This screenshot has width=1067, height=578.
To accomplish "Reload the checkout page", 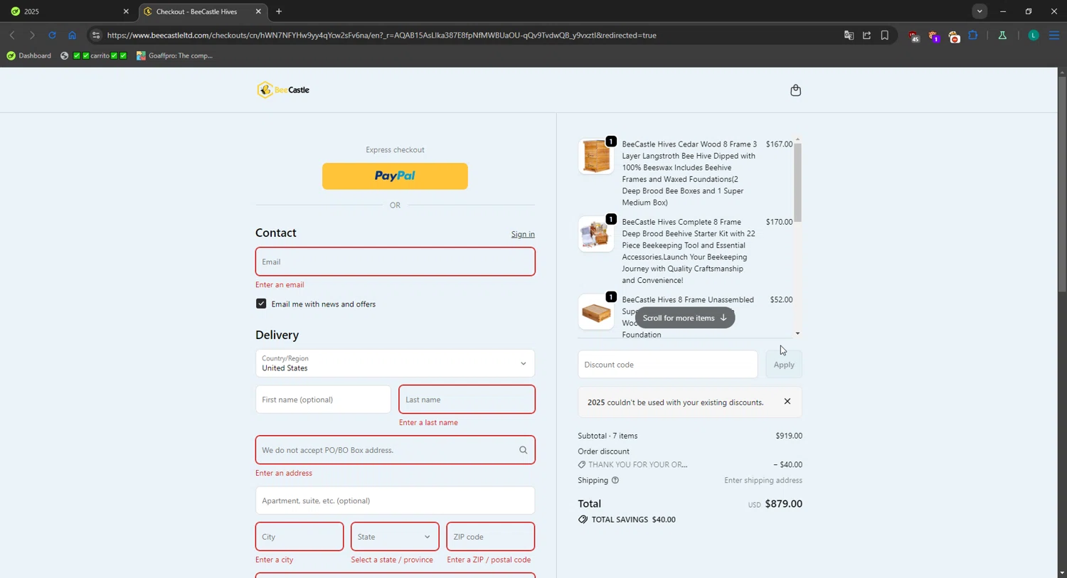I will [52, 35].
